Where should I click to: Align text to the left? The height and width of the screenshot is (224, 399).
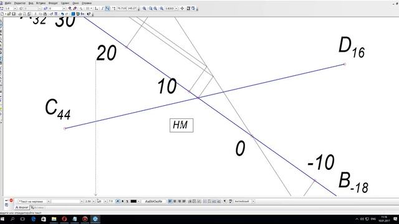(x=170, y=202)
